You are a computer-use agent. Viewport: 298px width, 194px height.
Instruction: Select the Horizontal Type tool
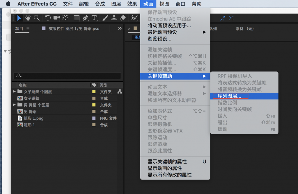(x=94, y=18)
